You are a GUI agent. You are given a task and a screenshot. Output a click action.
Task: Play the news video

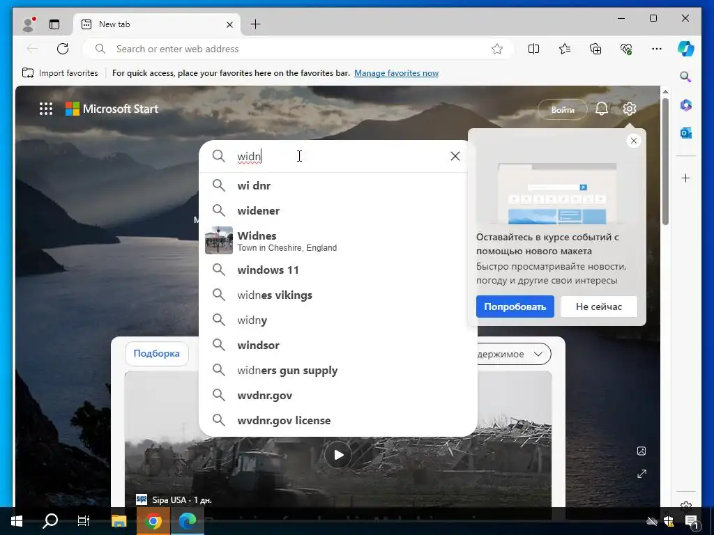coord(338,455)
